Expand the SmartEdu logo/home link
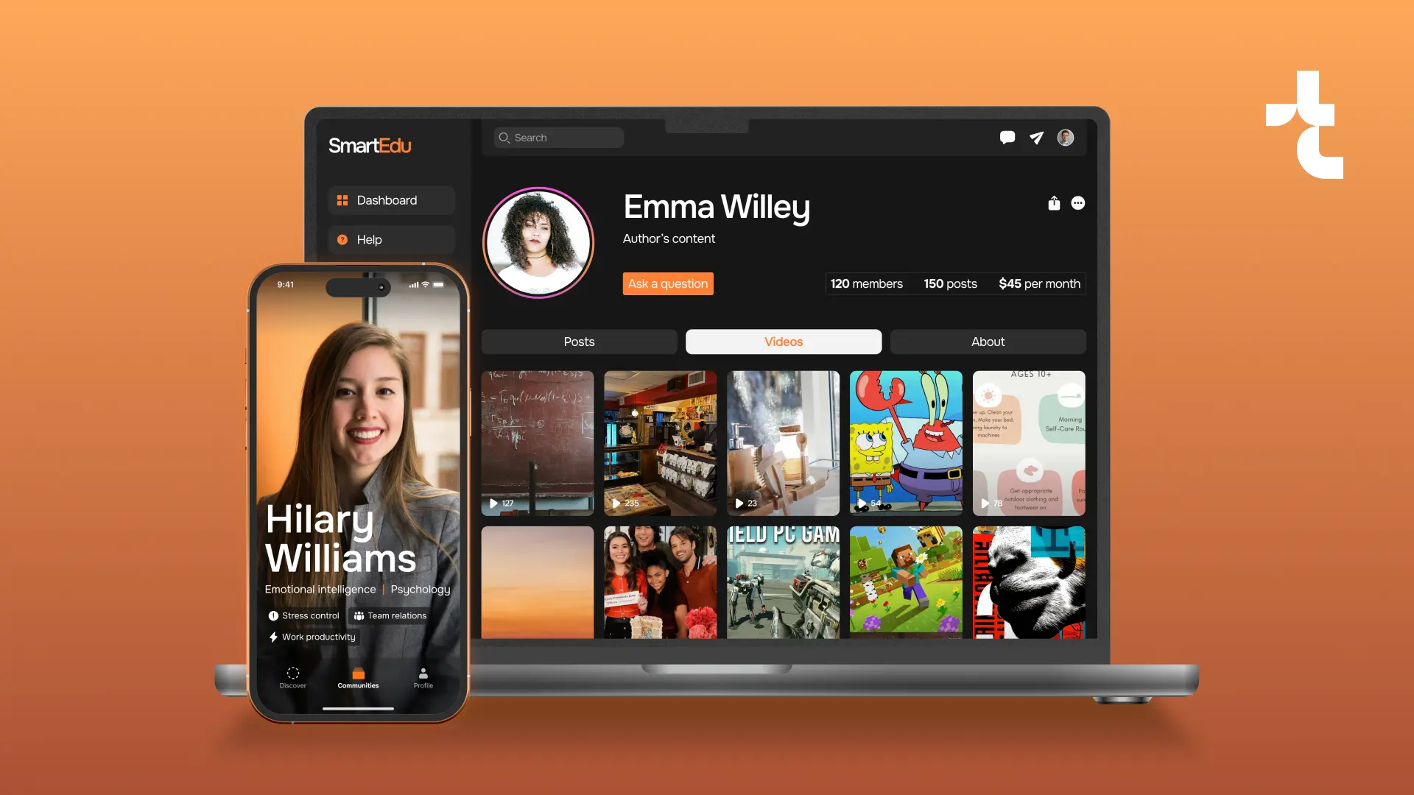 [370, 146]
